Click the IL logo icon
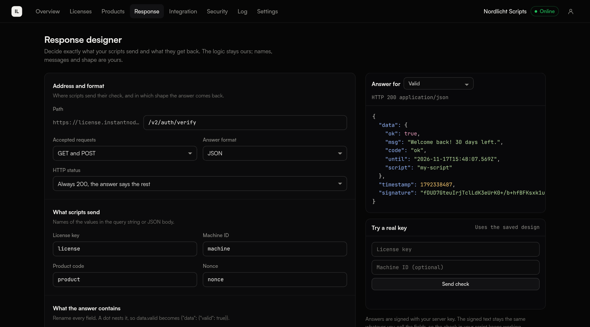590x327 pixels. tap(17, 11)
